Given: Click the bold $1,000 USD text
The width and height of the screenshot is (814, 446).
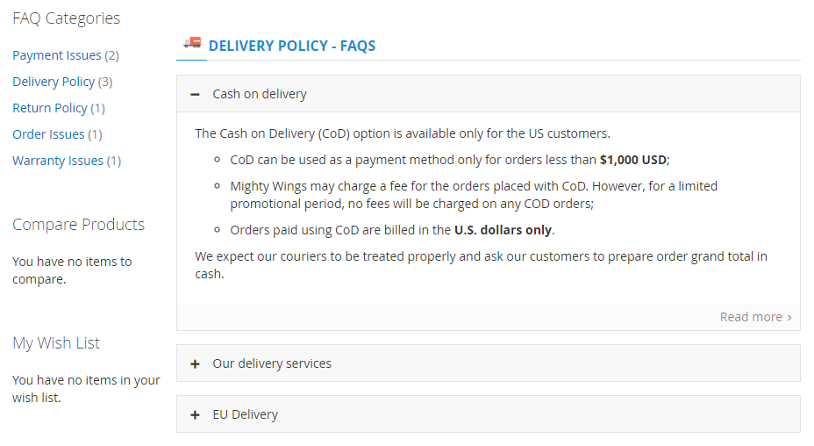Looking at the screenshot, I should click(x=633, y=160).
